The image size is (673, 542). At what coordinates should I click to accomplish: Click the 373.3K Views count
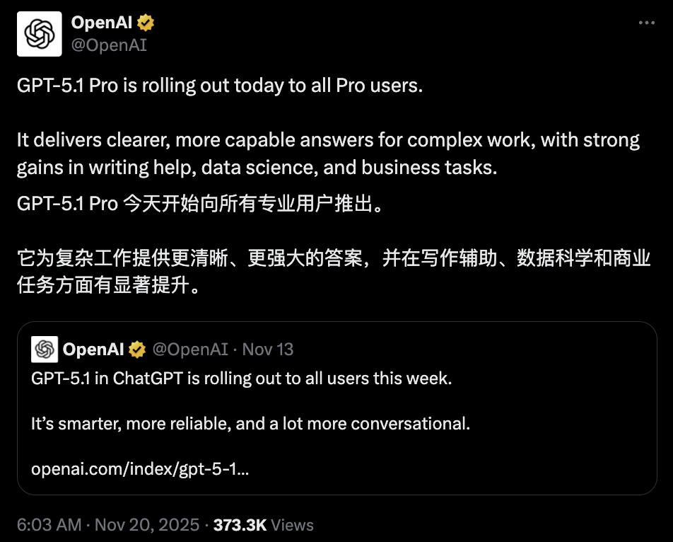point(263,525)
